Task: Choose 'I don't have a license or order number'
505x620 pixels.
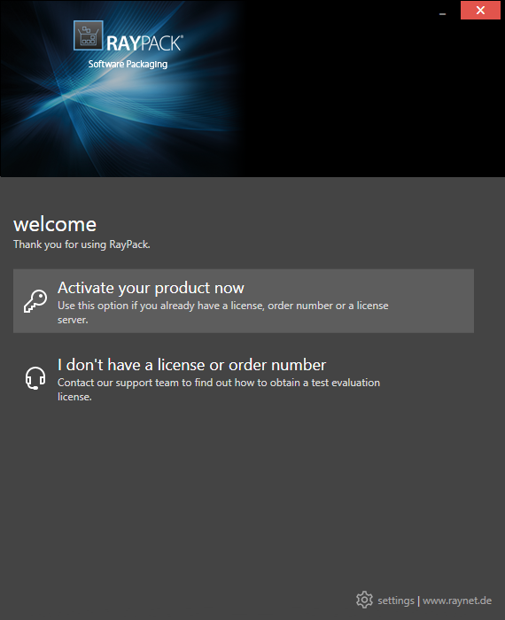Action: coord(191,365)
